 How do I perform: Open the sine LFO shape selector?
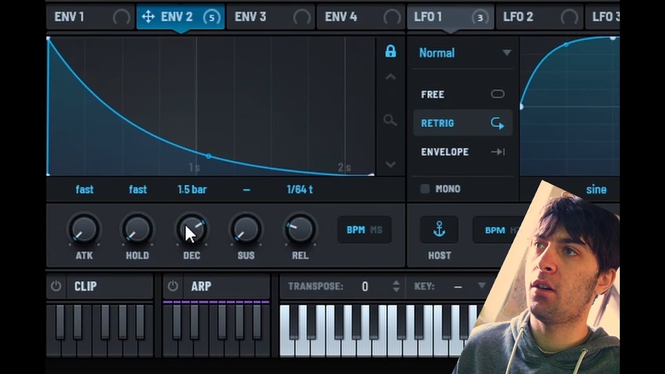click(596, 190)
